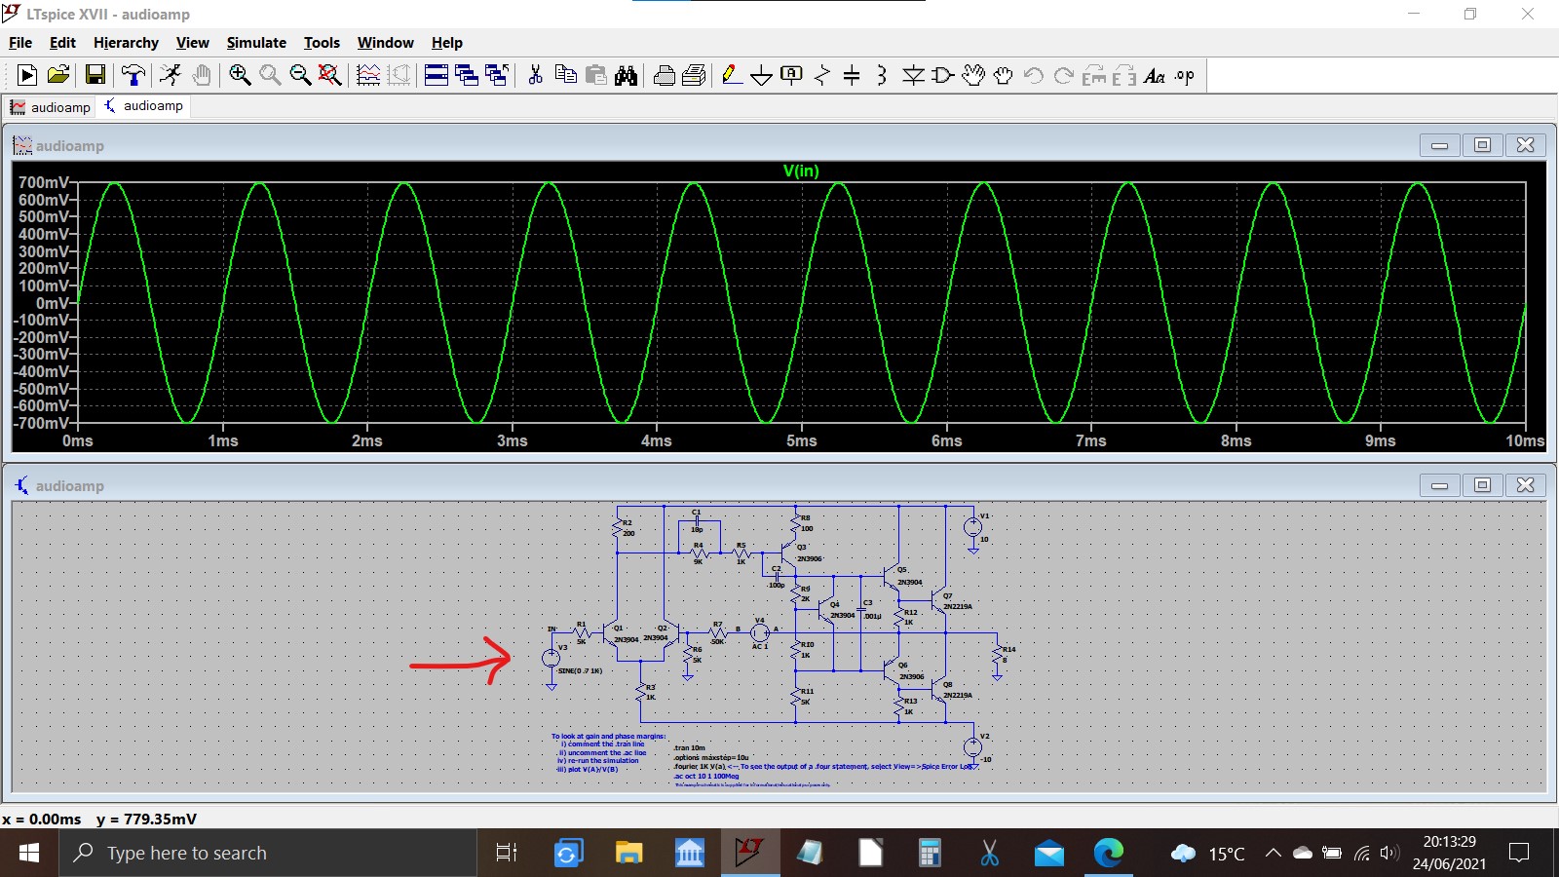
Task: Click the Redo arrow icon
Action: (1064, 75)
